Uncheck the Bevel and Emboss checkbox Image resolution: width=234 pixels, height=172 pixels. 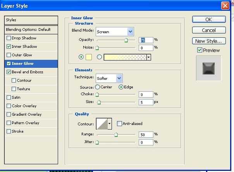click(x=9, y=72)
